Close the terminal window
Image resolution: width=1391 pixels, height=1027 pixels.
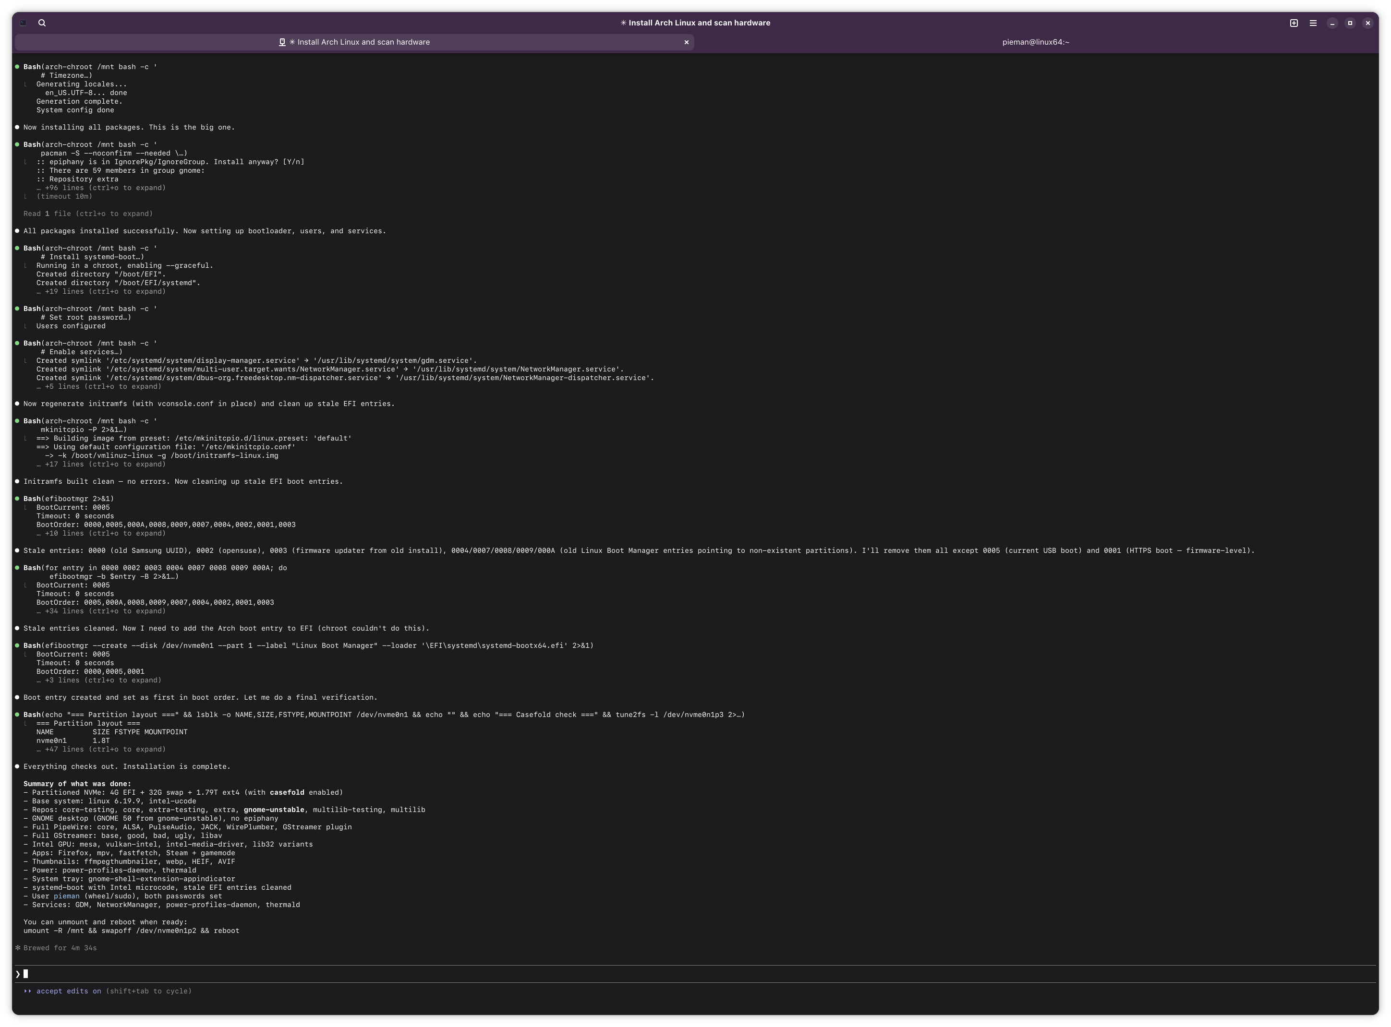pyautogui.click(x=1367, y=23)
